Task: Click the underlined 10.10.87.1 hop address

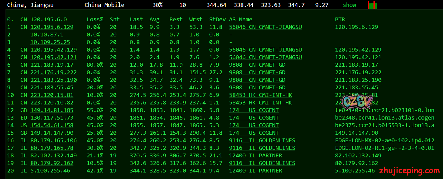Action: [47, 35]
